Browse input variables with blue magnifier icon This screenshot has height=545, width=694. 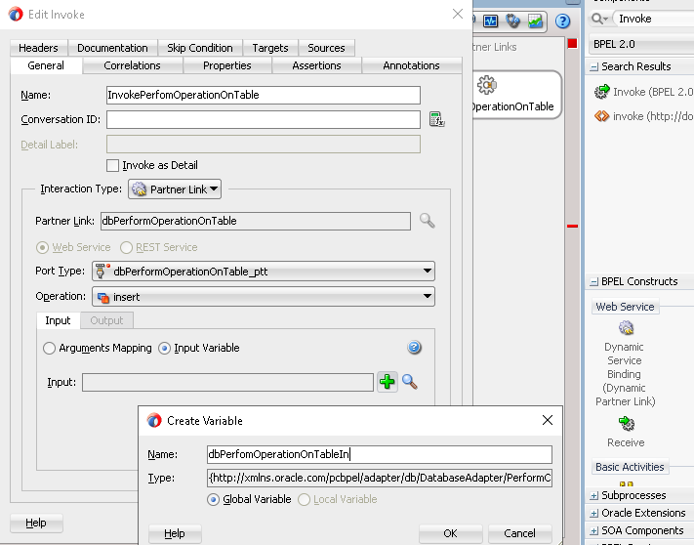click(x=410, y=382)
